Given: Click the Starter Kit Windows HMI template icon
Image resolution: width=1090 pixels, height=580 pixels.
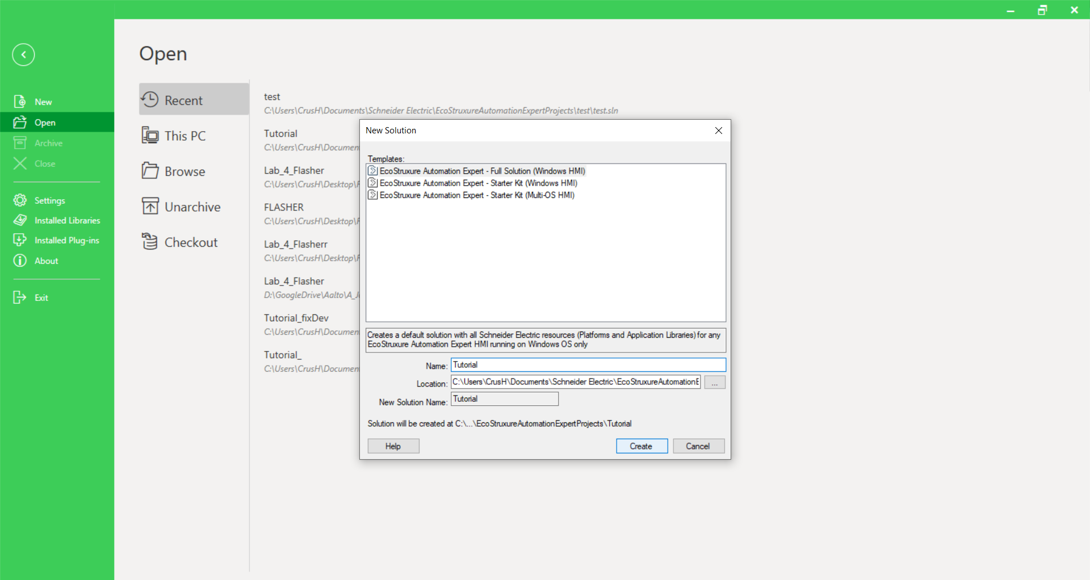Looking at the screenshot, I should [373, 183].
